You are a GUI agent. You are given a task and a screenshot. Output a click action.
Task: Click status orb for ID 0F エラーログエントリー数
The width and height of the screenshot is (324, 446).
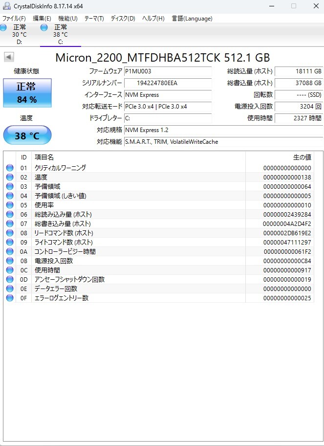[x=10, y=298]
